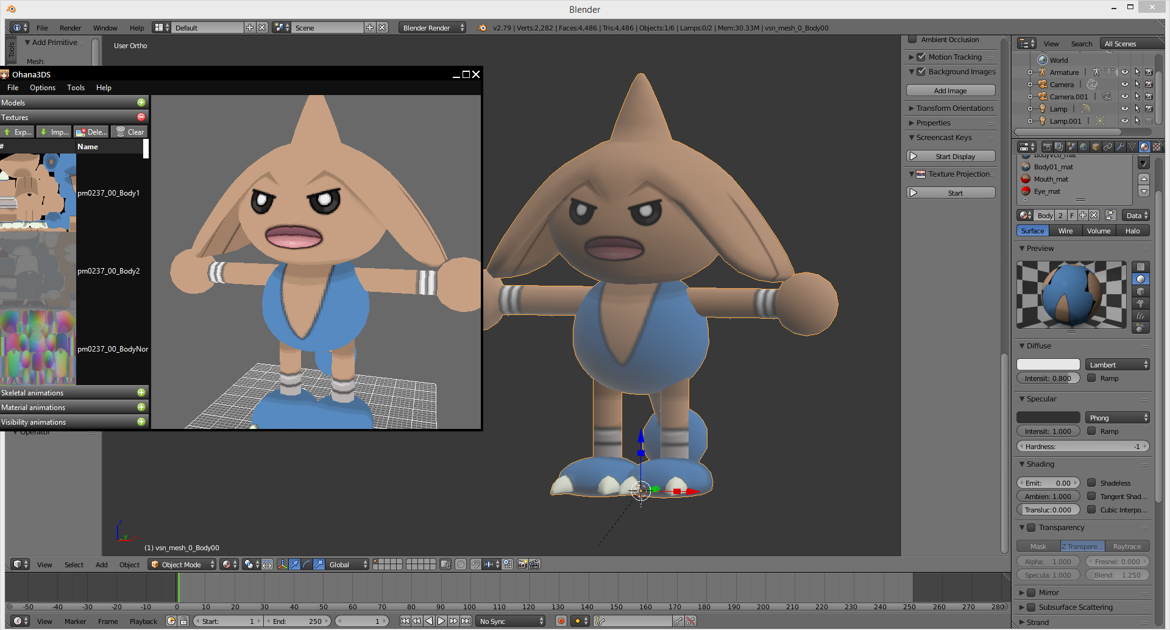Toggle Camera visibility eye icon
The height and width of the screenshot is (630, 1170).
(1125, 84)
